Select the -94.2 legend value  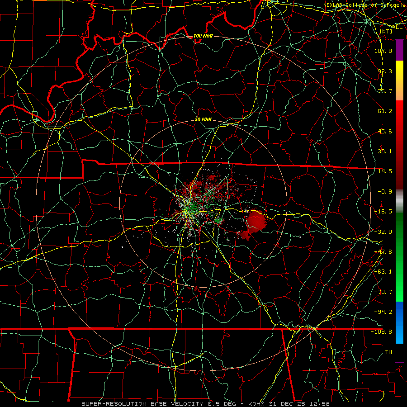coord(383,312)
